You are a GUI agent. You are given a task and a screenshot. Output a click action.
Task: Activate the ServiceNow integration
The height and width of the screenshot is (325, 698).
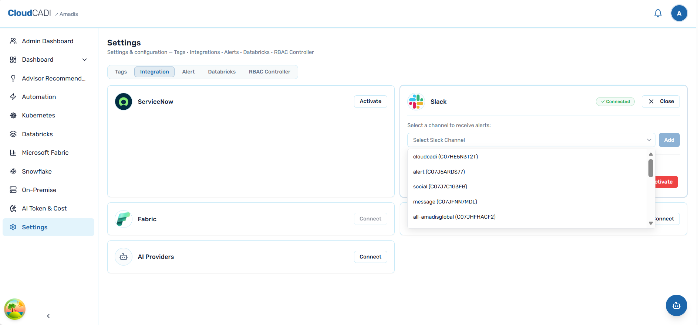tap(371, 102)
